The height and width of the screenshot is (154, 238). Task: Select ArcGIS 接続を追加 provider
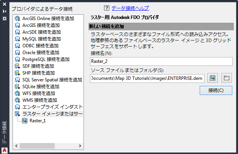41,25
